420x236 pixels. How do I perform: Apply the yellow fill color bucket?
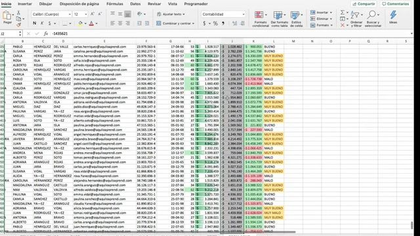[x=80, y=24]
